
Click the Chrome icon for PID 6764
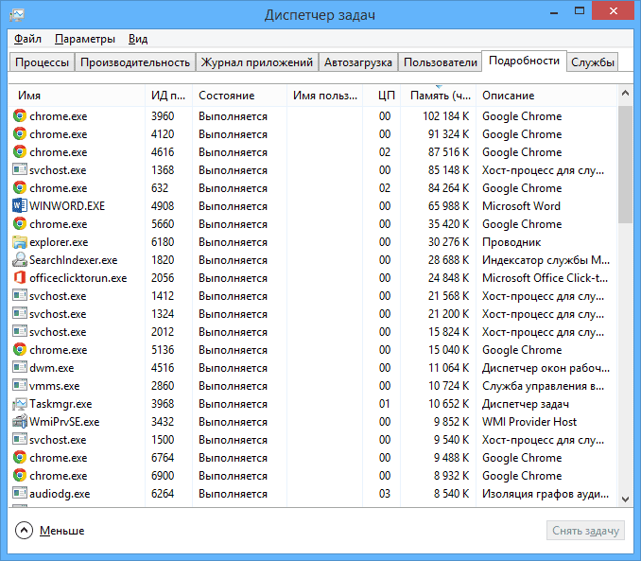[x=19, y=458]
